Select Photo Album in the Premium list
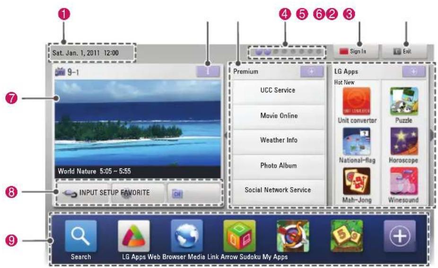 (279, 167)
